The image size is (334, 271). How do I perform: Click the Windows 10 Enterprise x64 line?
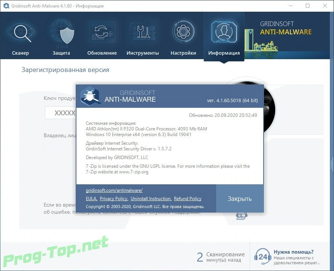(139, 135)
